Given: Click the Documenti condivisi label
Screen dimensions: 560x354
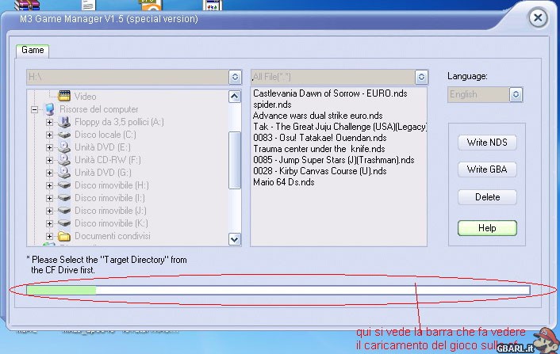Looking at the screenshot, I should click(x=112, y=236).
